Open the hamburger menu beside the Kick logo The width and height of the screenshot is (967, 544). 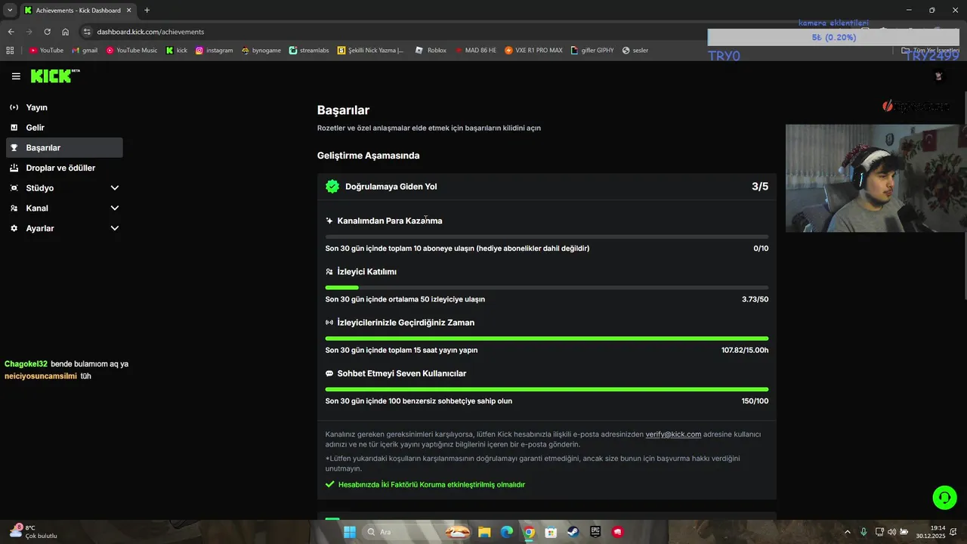pos(16,76)
